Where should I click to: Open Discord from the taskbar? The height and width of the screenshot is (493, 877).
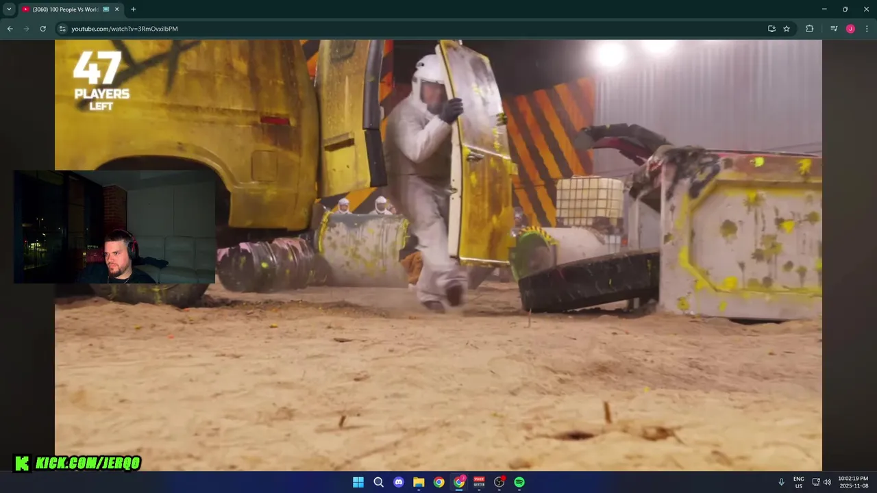pos(399,482)
